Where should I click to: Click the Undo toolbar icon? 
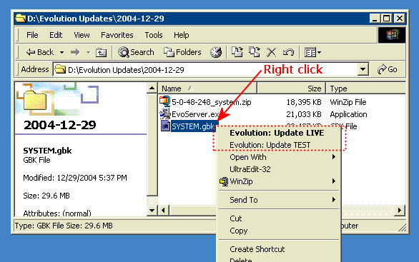tap(288, 52)
